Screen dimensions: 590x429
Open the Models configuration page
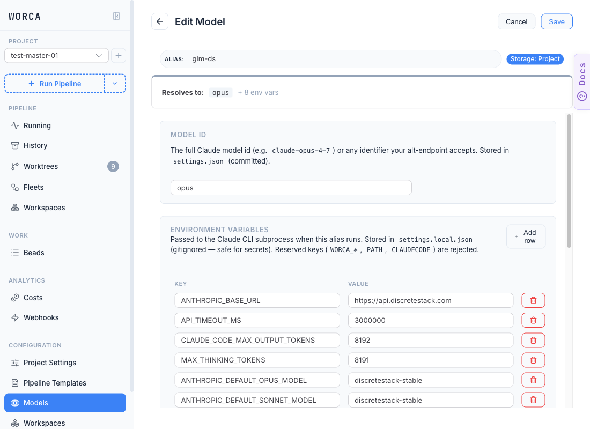65,403
